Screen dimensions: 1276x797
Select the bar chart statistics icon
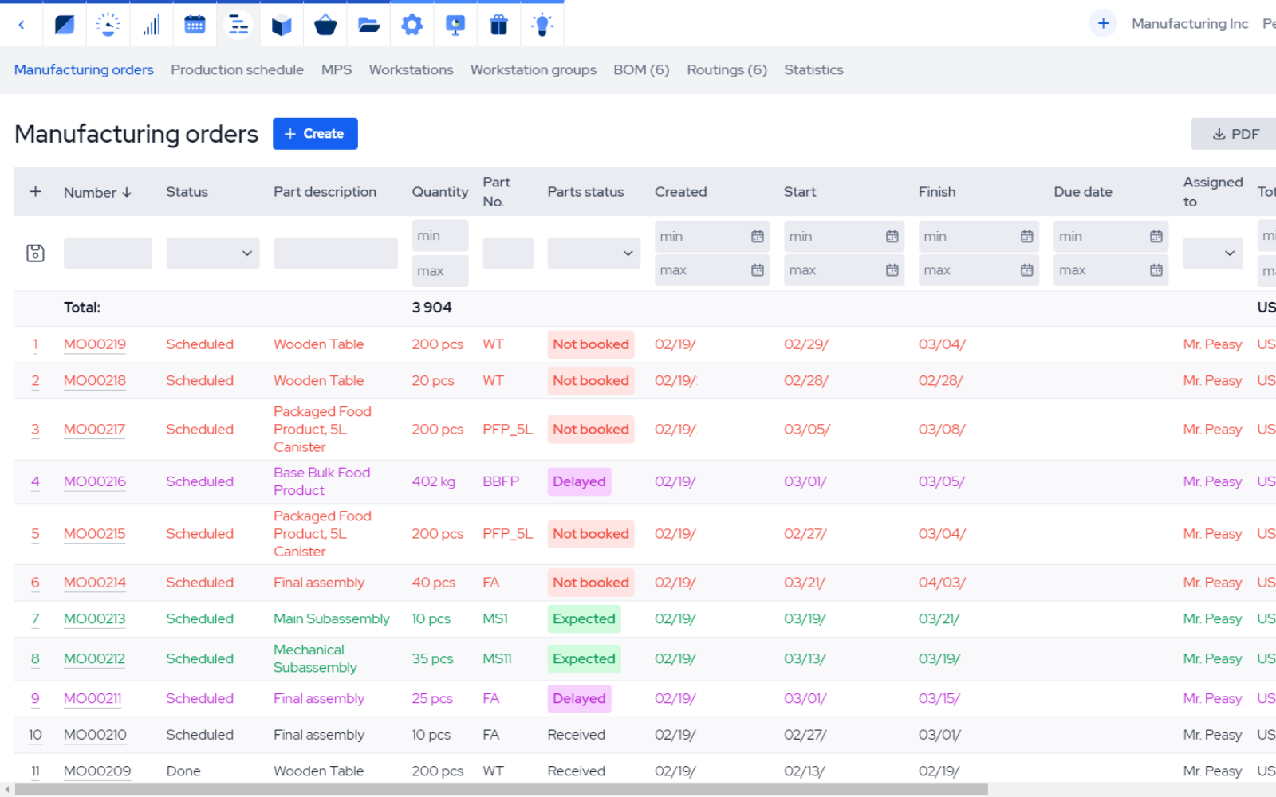[152, 24]
